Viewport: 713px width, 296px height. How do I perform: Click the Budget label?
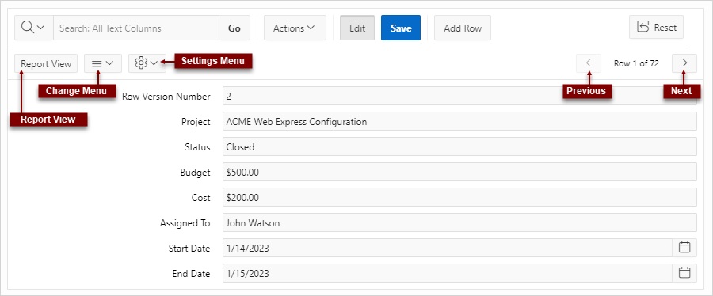pyautogui.click(x=195, y=173)
